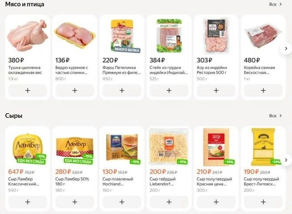This screenshot has height=214, width=292.
Task: Add Тушка цыпленка охлажденная to cart
Action: click(28, 91)
